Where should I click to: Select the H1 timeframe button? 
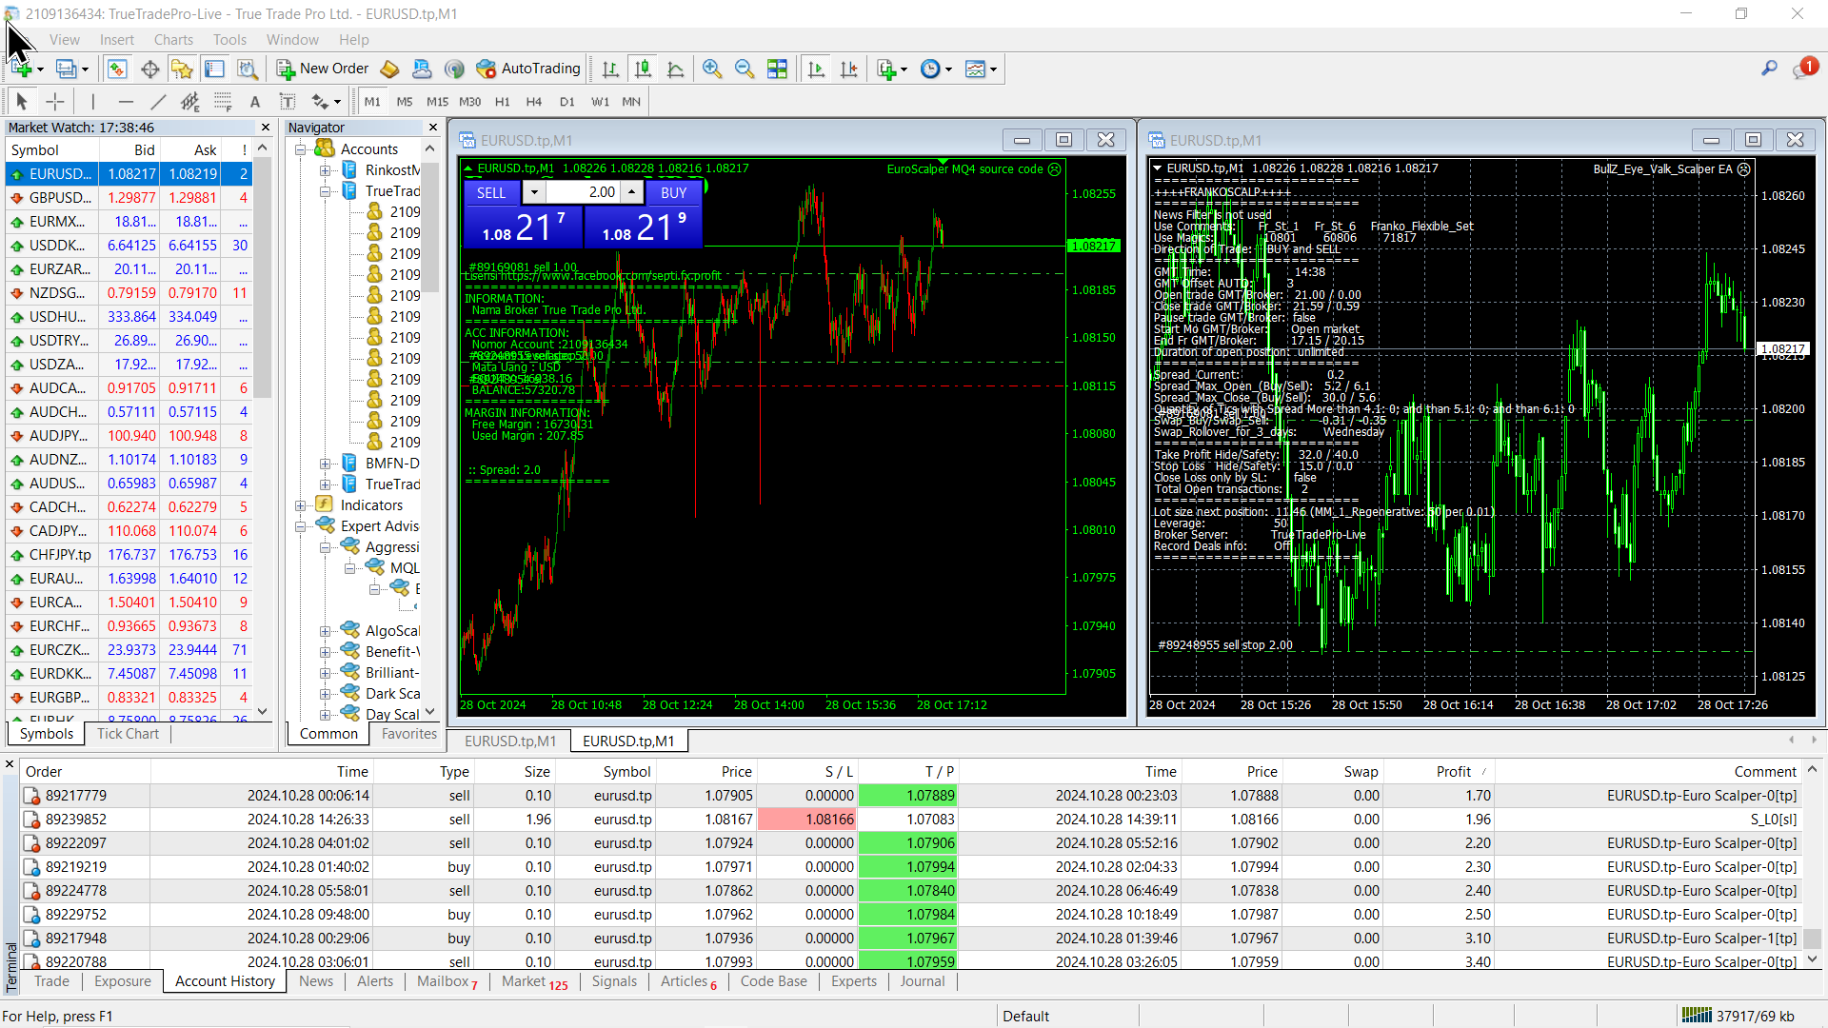point(503,101)
